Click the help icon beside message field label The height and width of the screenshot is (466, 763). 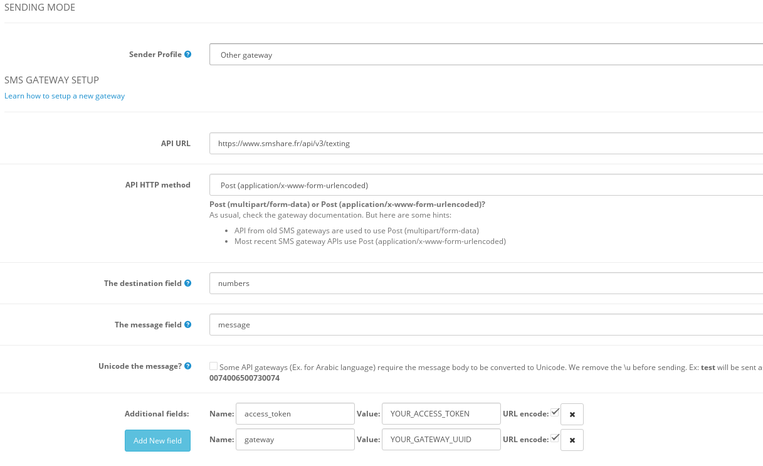coord(188,325)
